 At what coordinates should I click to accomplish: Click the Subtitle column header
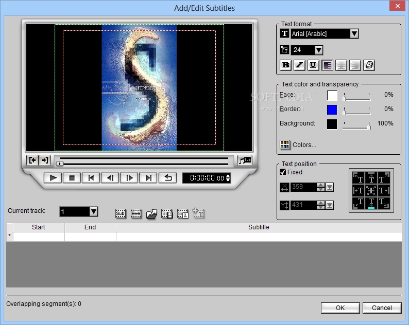[259, 227]
